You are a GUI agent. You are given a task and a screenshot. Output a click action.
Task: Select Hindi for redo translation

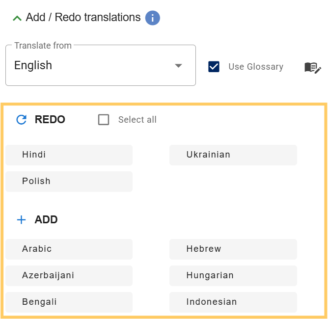click(x=69, y=155)
